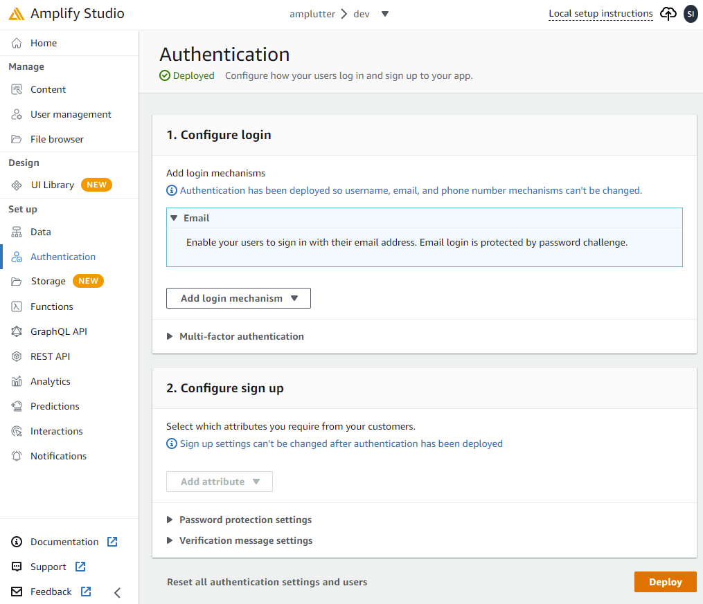
Task: Click the NEW badge next to UI Library
Action: click(96, 185)
